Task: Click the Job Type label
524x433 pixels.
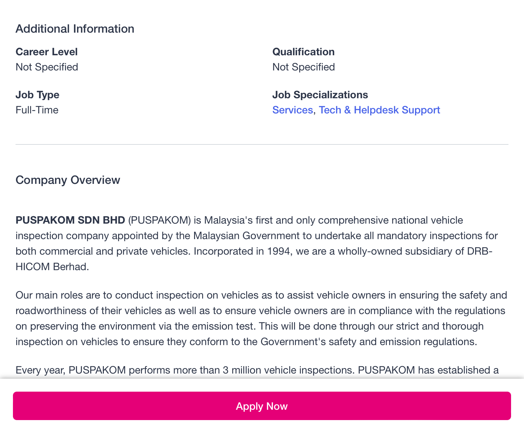Action: click(38, 95)
